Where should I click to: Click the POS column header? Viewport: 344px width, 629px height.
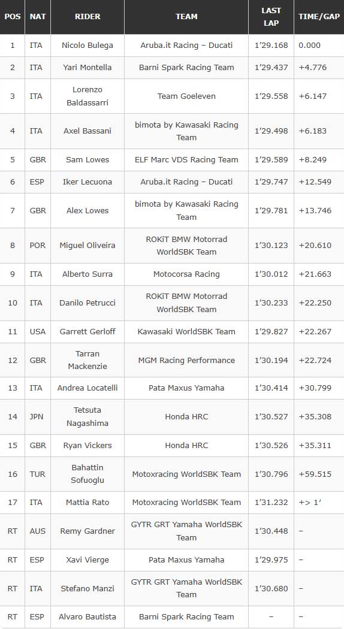tap(13, 16)
